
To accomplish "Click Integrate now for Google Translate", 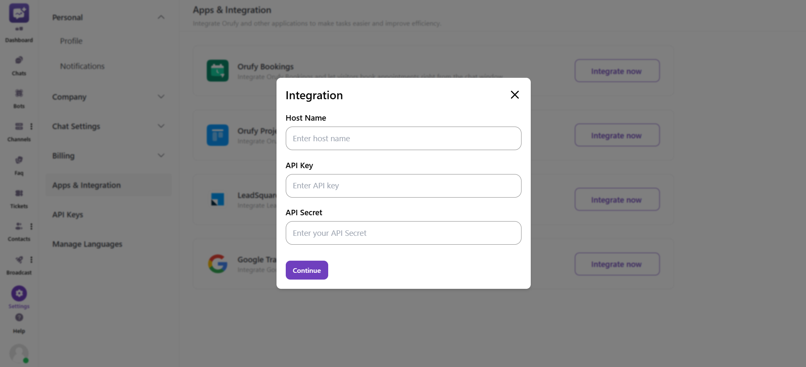I will (617, 264).
